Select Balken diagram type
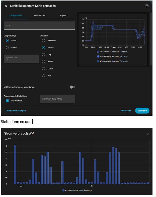This screenshot has height=197, width=156. coord(7,48)
